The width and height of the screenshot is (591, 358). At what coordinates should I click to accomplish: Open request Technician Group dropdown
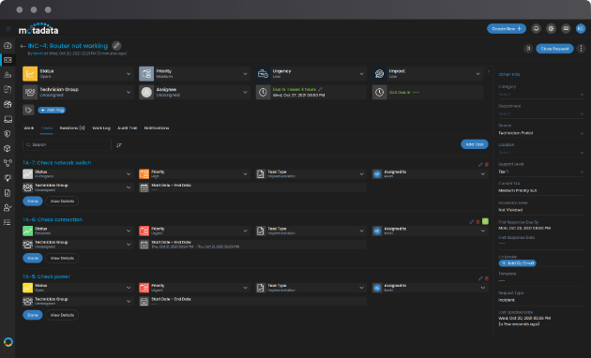tap(78, 92)
